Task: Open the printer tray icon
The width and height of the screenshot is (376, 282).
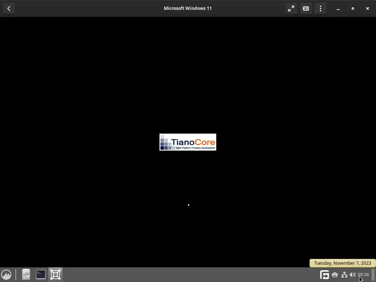Action: [x=335, y=275]
